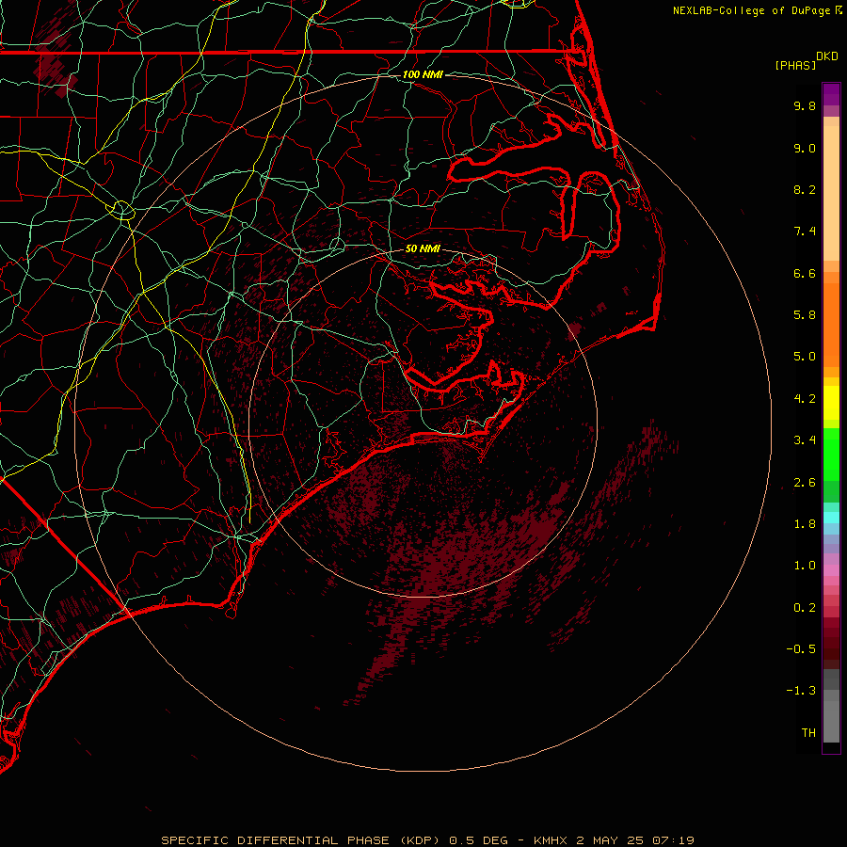
Task: Click the DKD unit label above the color scale
Action: pos(827,56)
